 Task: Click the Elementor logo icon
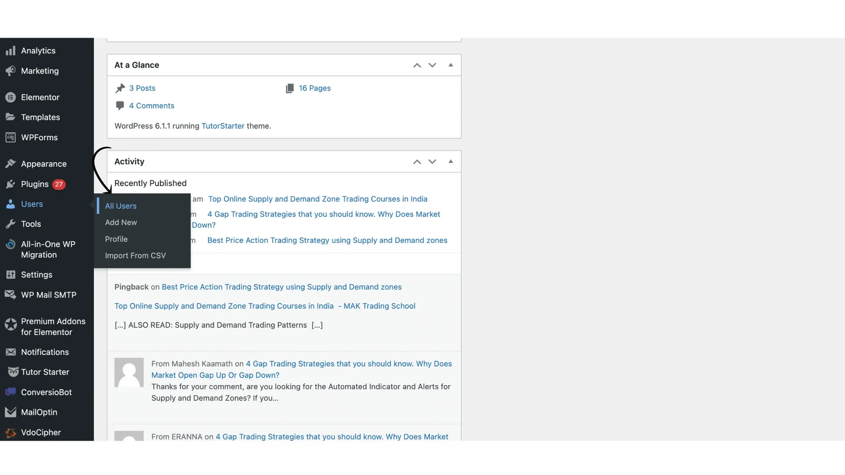(x=11, y=97)
